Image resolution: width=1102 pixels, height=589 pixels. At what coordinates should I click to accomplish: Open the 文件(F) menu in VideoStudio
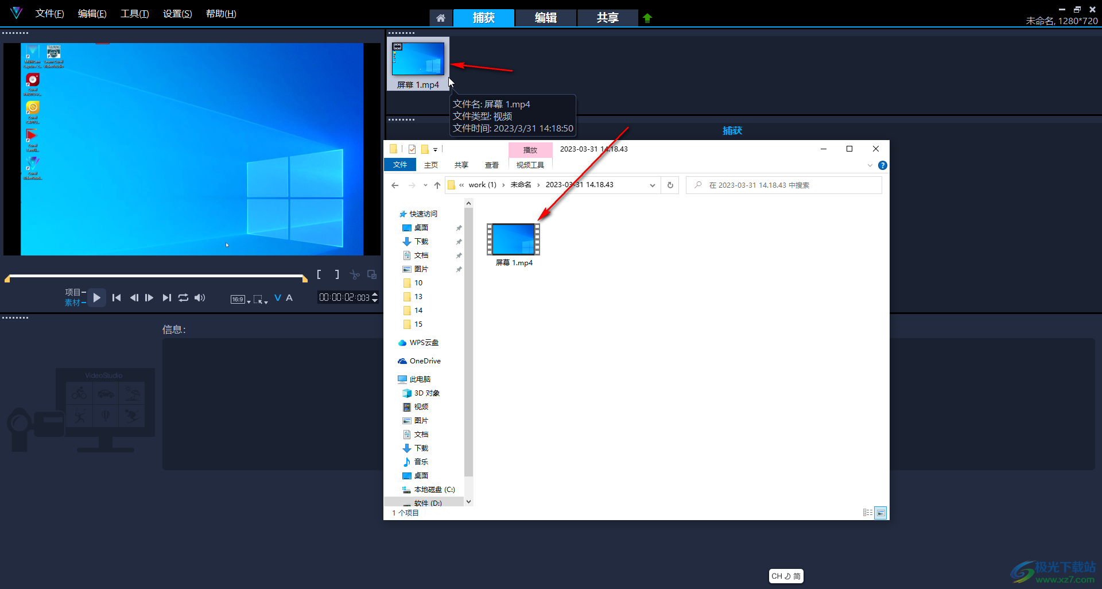(x=49, y=13)
